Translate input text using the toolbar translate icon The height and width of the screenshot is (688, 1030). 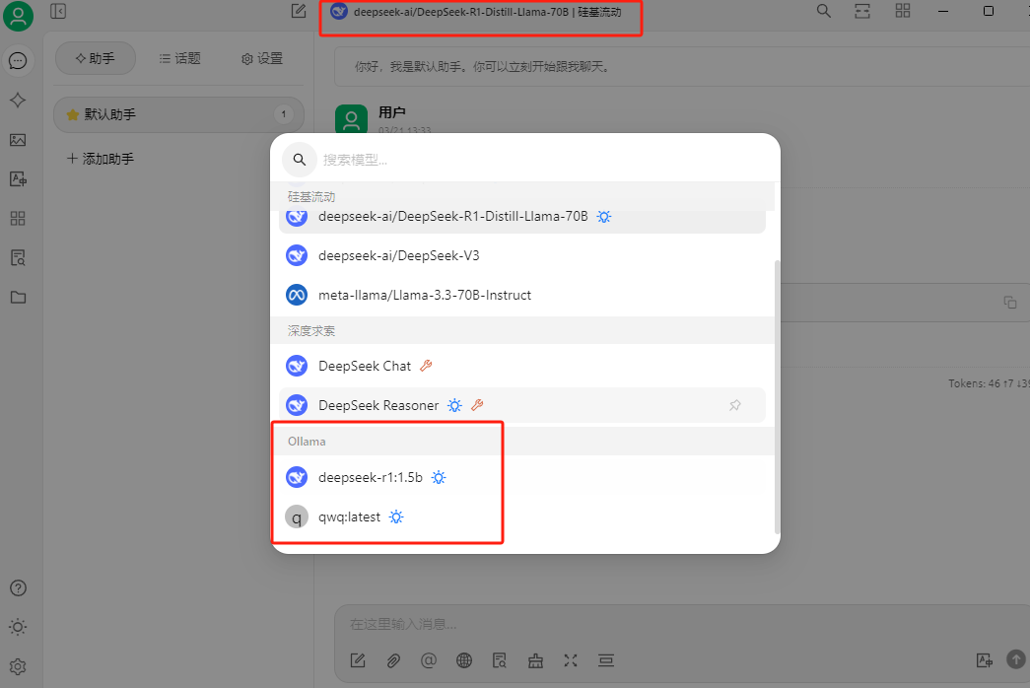tap(984, 659)
